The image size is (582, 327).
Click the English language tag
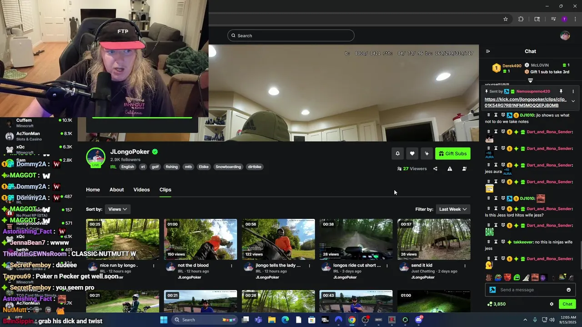tap(128, 167)
